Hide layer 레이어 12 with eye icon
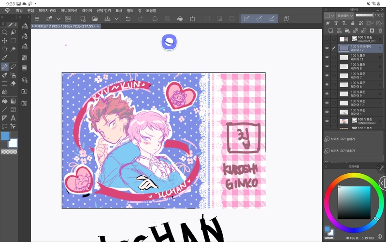Image resolution: width=386 pixels, height=242 pixels. pos(327,48)
